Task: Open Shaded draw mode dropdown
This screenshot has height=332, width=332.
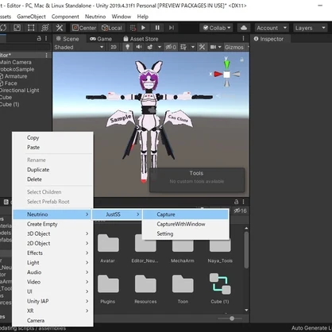Action: (x=79, y=47)
